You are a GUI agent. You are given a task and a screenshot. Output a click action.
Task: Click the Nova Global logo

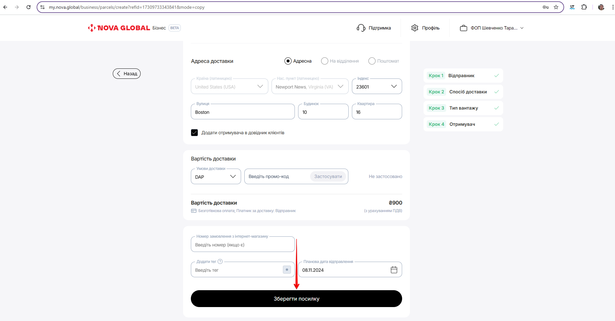click(x=119, y=28)
